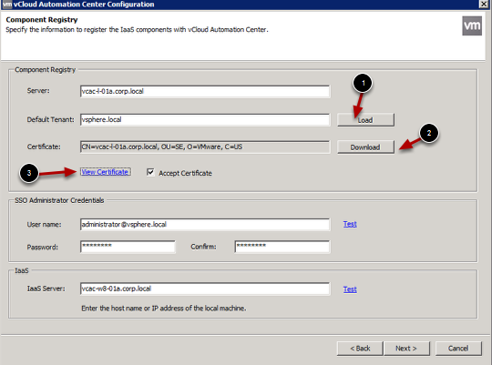This screenshot has width=492, height=365.
Task: Go Back to previous page
Action: [x=360, y=349]
